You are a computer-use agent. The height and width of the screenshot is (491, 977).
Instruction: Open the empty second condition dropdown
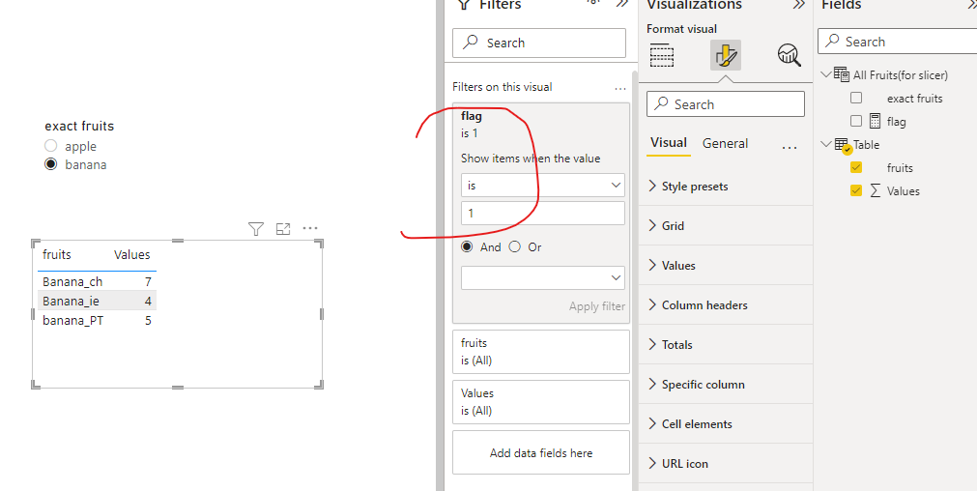click(x=543, y=278)
